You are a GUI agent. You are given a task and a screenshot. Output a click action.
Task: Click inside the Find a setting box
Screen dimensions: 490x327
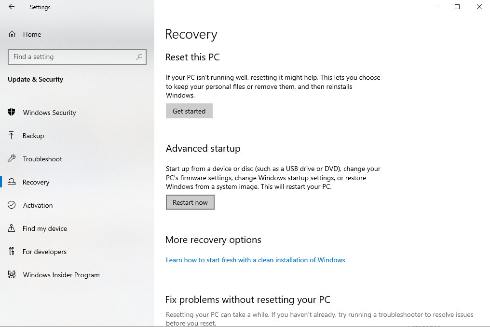click(72, 57)
